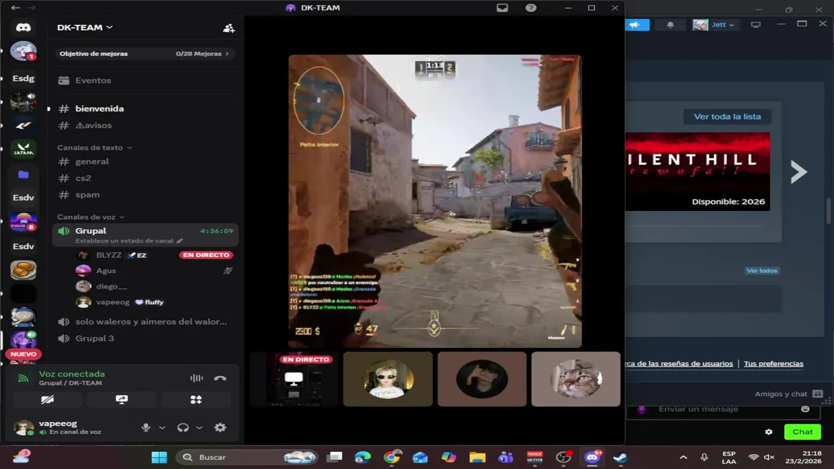The width and height of the screenshot is (834, 469).
Task: Toggle the tray microphone indicator
Action: pos(704,457)
